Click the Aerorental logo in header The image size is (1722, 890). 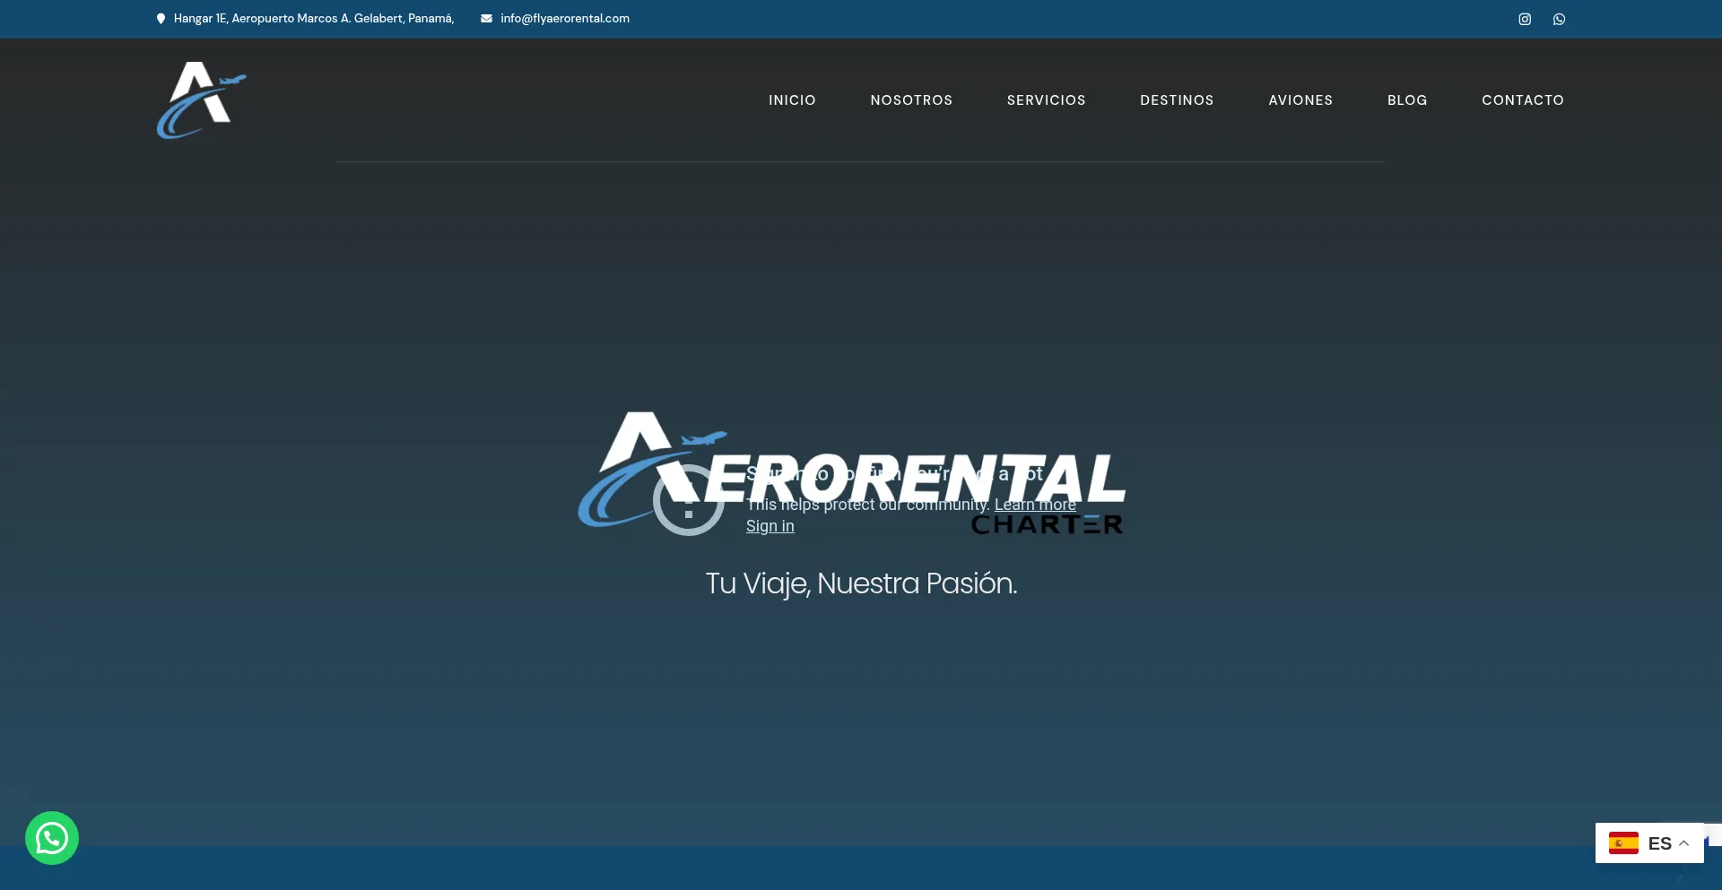click(202, 100)
